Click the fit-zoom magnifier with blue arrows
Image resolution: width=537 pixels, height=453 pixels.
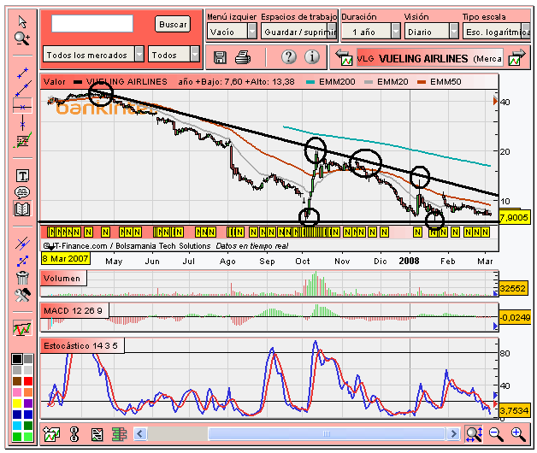tap(474, 434)
